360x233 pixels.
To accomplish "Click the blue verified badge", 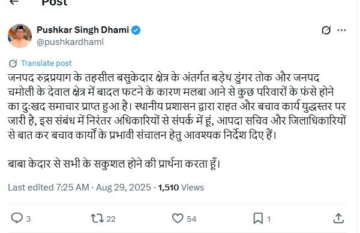I will [136, 30].
